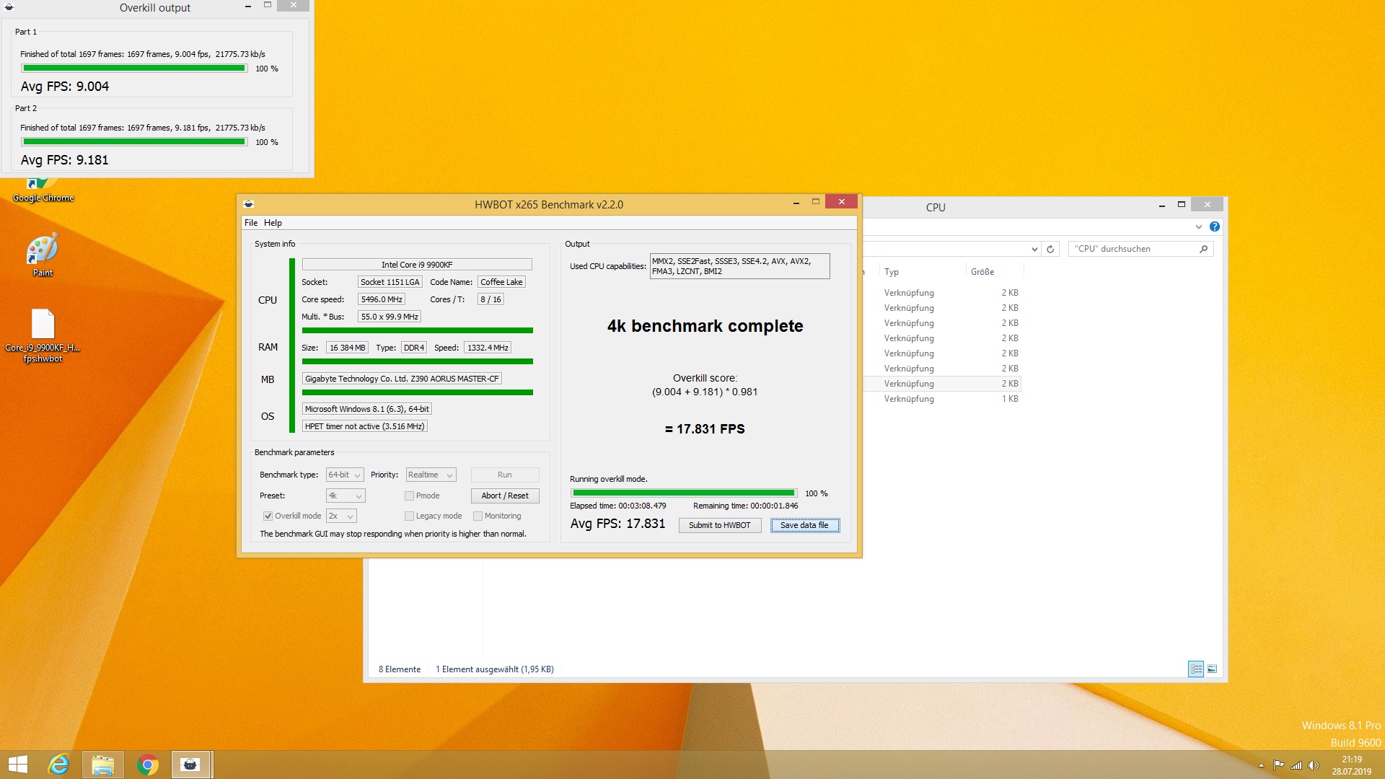
Task: Click the Intel Core i9 9900KF field
Action: (417, 265)
